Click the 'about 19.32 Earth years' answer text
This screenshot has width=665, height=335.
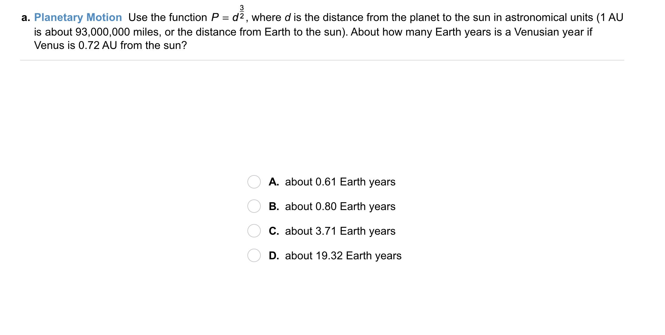click(343, 256)
